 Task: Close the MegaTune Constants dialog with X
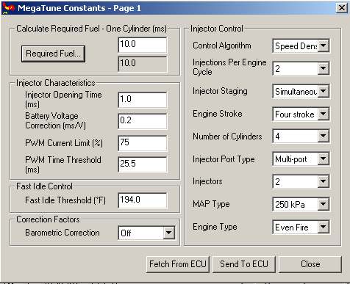coord(342,8)
